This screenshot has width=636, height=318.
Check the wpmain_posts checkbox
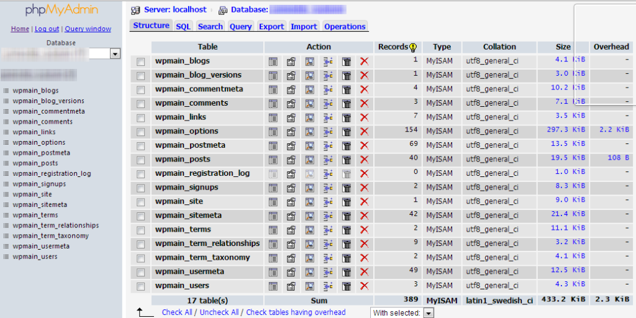coord(141,160)
